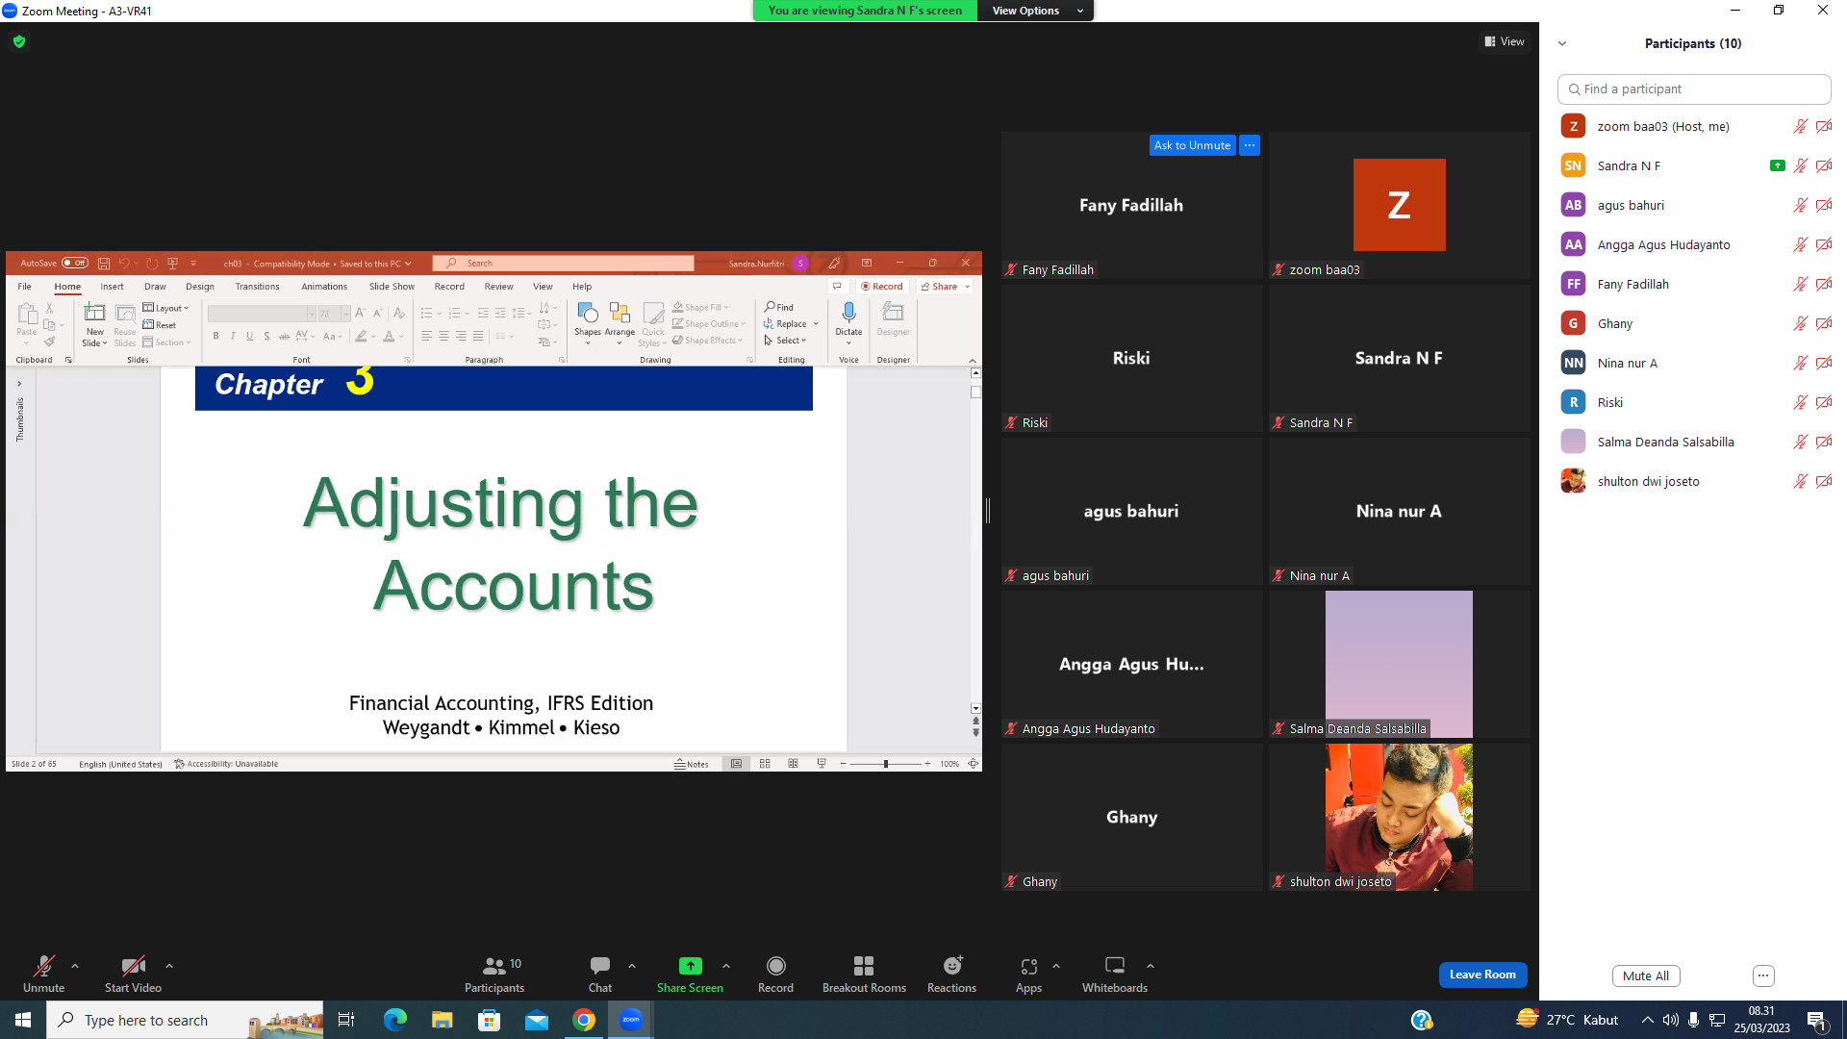Open Breakout Rooms

(864, 974)
